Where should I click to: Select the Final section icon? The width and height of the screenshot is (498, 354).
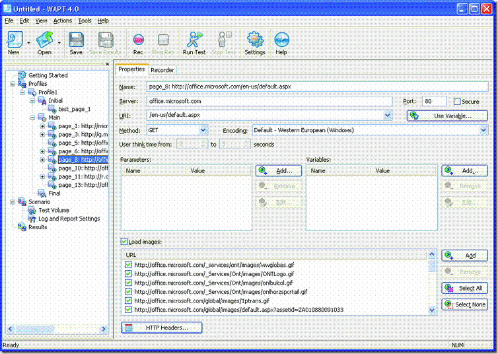tap(42, 193)
